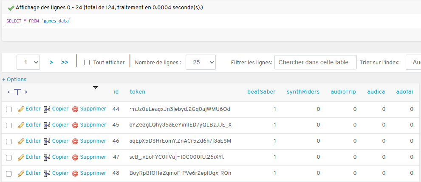Click the Copier icon for row 45

tap(47, 125)
